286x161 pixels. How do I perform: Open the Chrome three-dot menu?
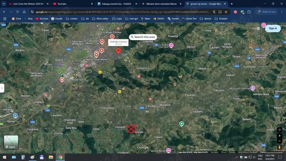click(282, 12)
